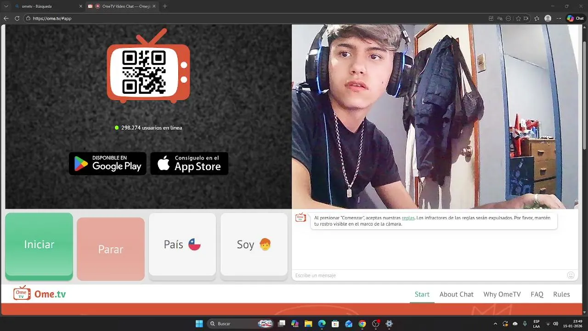Click the Google Play download badge

click(x=107, y=164)
